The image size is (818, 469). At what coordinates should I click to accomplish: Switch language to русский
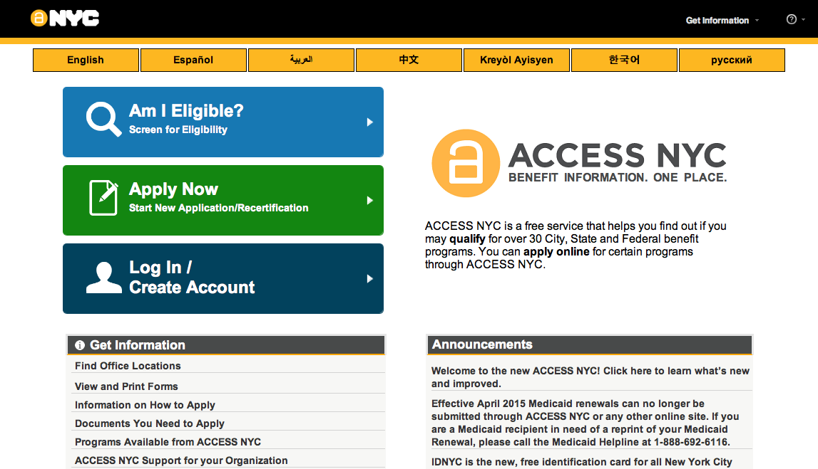[732, 60]
